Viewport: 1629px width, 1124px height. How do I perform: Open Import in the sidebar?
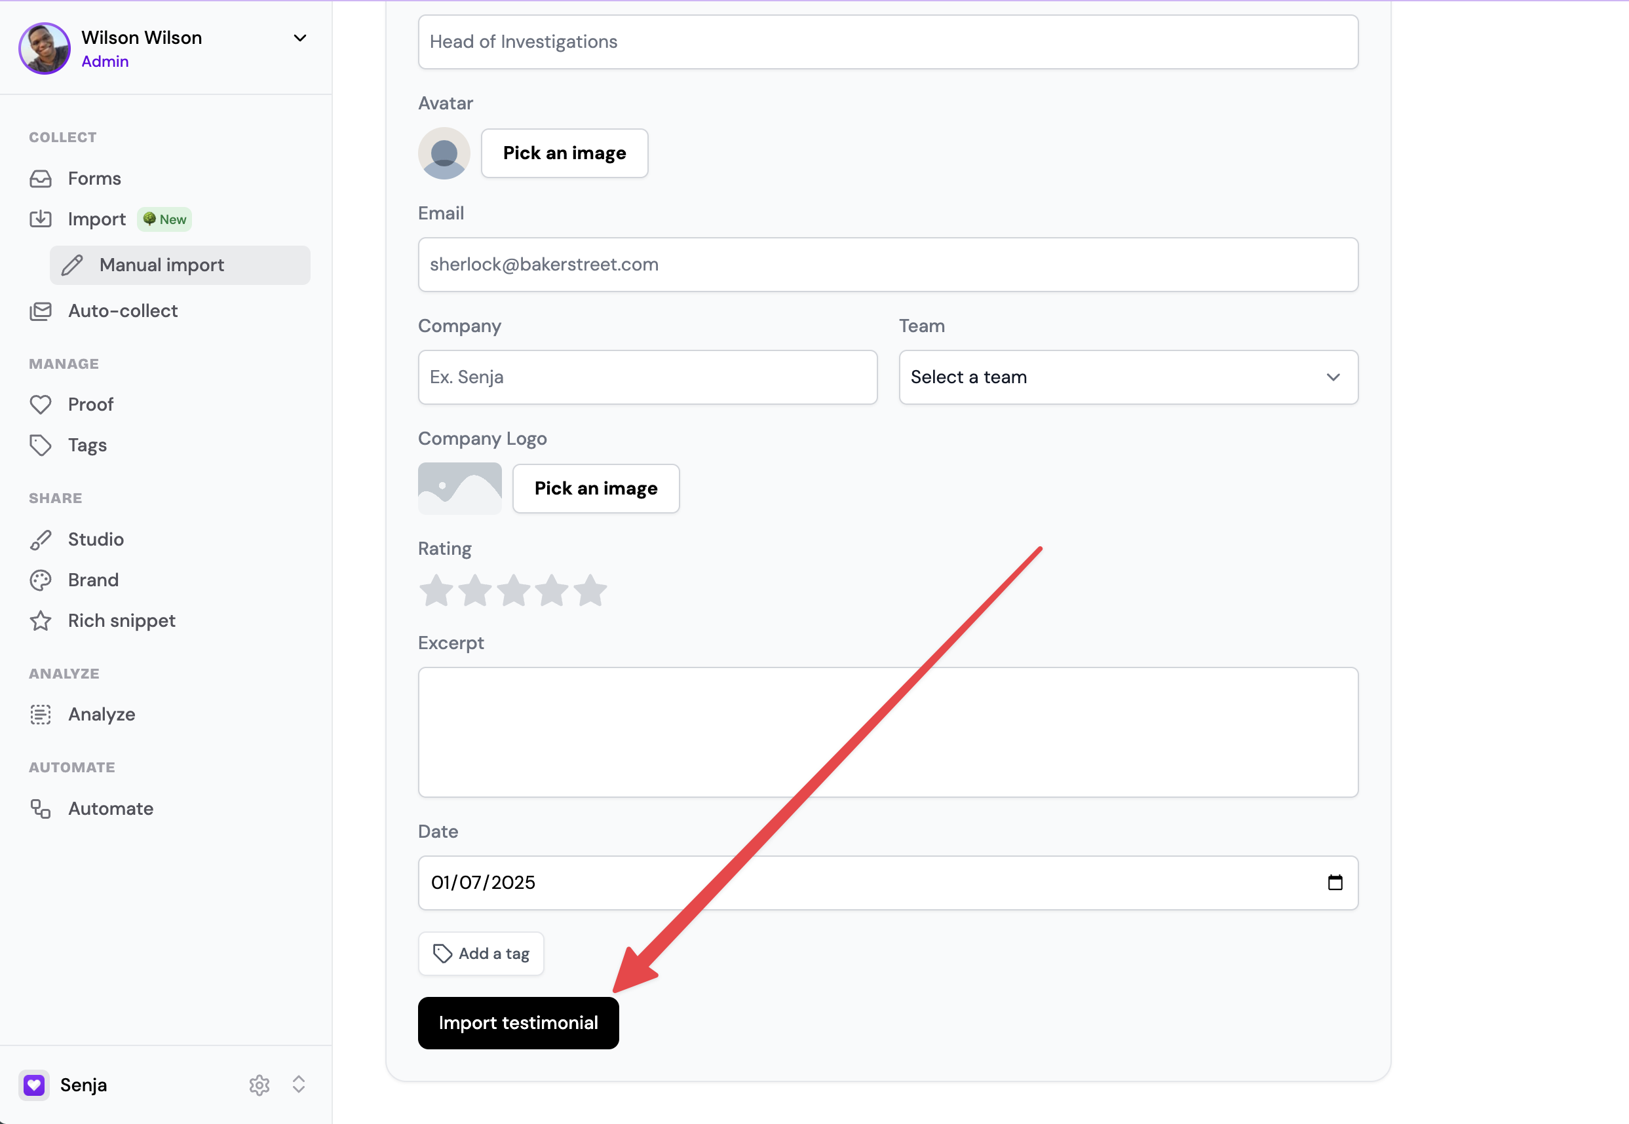[96, 219]
